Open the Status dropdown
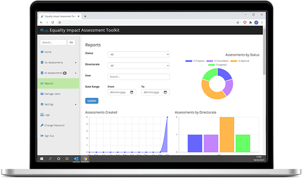The image size is (302, 178). click(x=138, y=54)
